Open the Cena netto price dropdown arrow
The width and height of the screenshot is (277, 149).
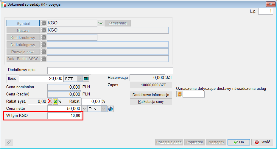84,109
